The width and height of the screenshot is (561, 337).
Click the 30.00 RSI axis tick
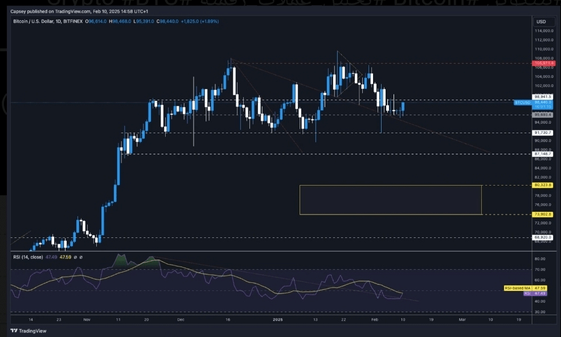pos(540,312)
